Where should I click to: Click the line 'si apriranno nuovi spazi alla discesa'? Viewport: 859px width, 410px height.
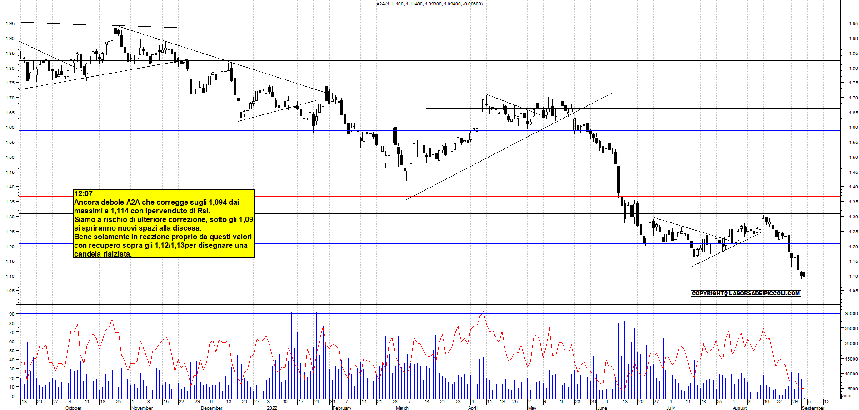click(x=138, y=228)
